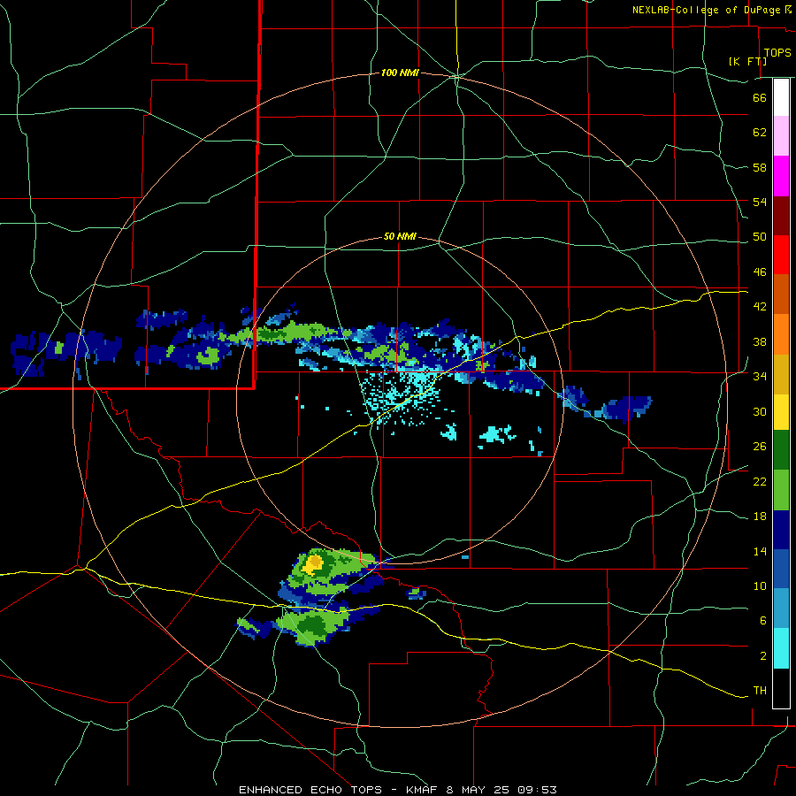Click the legend value "30"
This screenshot has width=796, height=796.
[x=760, y=411]
